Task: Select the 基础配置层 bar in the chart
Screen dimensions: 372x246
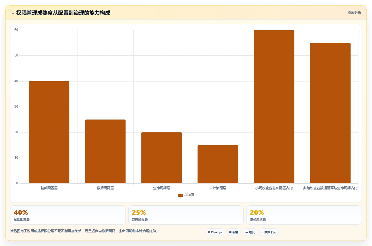Action: pyautogui.click(x=49, y=132)
